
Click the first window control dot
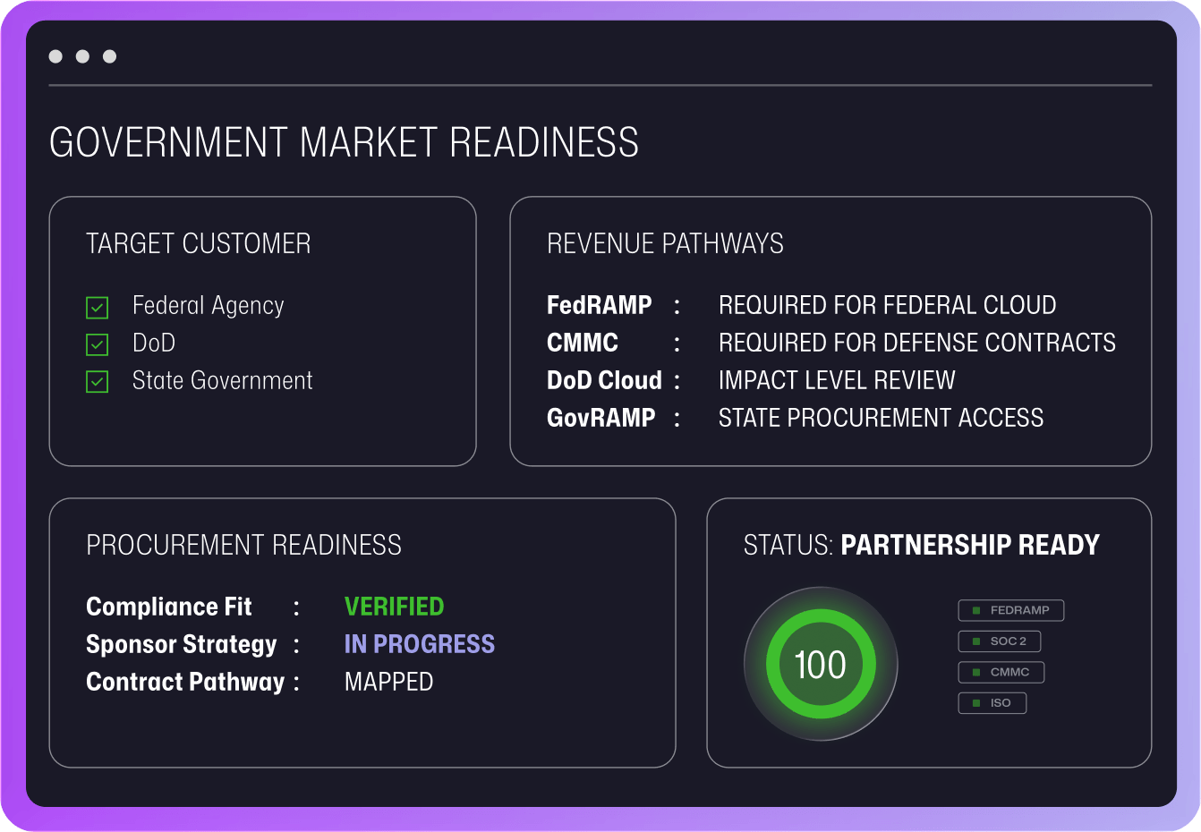pos(55,56)
